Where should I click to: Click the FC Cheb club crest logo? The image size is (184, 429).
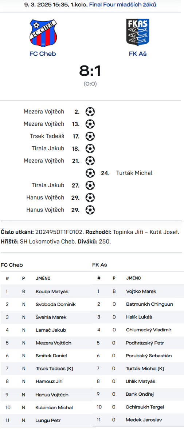pyautogui.click(x=43, y=33)
